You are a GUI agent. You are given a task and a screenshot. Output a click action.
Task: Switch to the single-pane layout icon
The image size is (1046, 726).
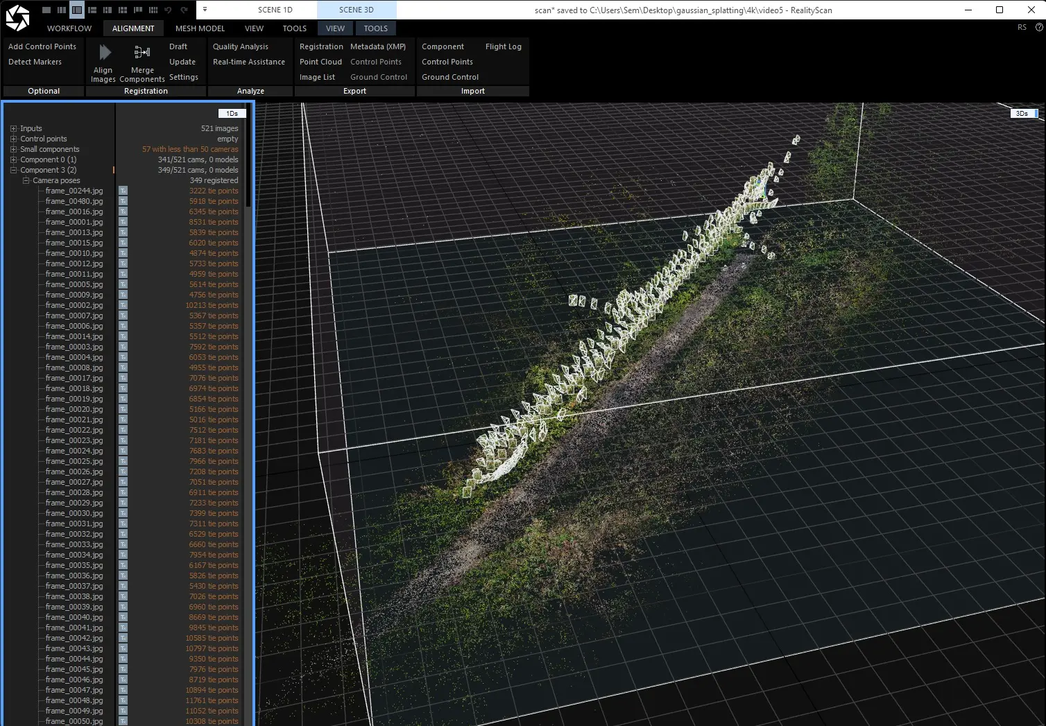[46, 10]
